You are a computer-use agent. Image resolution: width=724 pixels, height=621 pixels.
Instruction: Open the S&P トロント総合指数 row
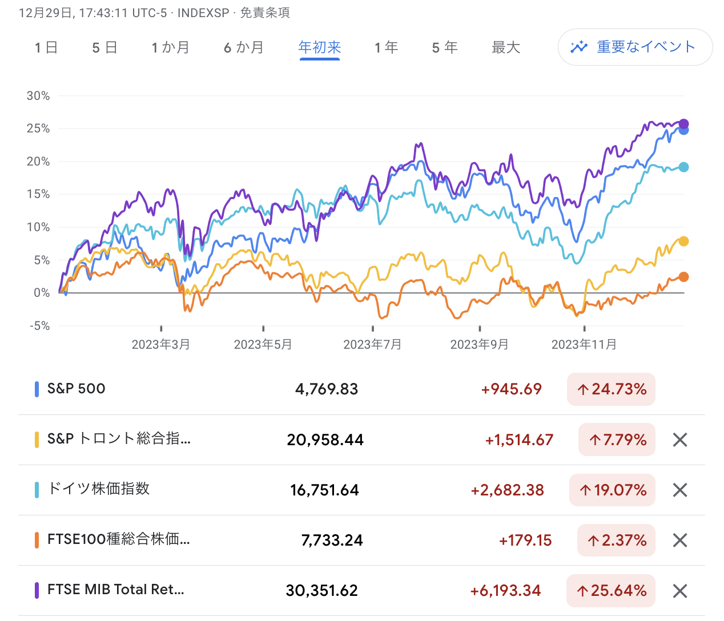pos(361,439)
